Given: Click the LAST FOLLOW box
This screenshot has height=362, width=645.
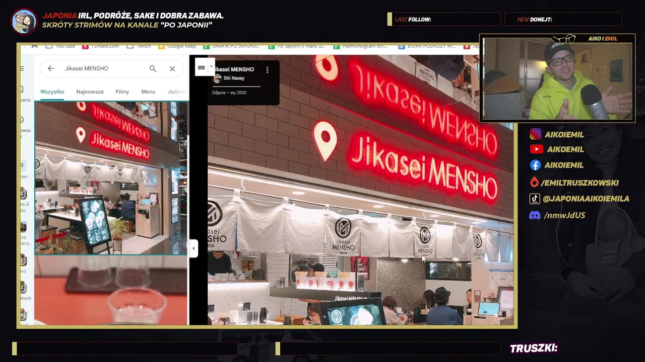Looking at the screenshot, I should [x=444, y=20].
